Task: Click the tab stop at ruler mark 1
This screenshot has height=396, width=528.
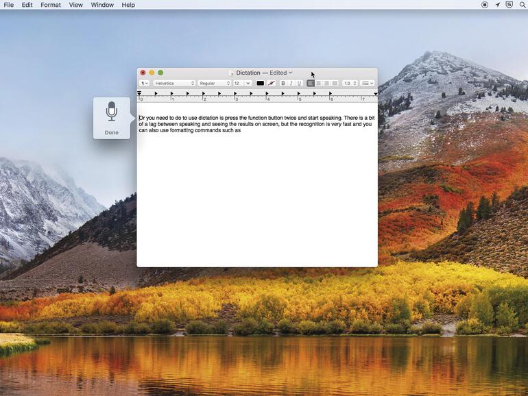Action: 171,94
